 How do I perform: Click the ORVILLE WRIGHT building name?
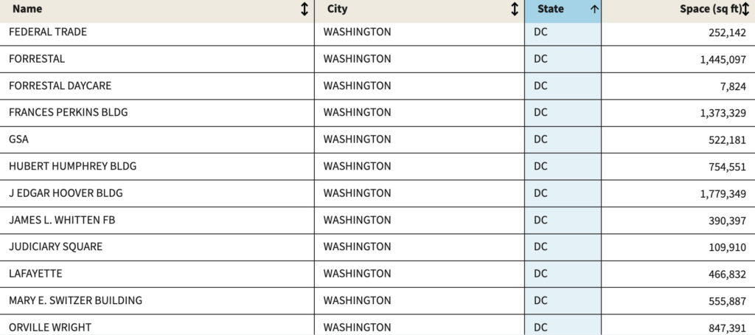(x=50, y=327)
